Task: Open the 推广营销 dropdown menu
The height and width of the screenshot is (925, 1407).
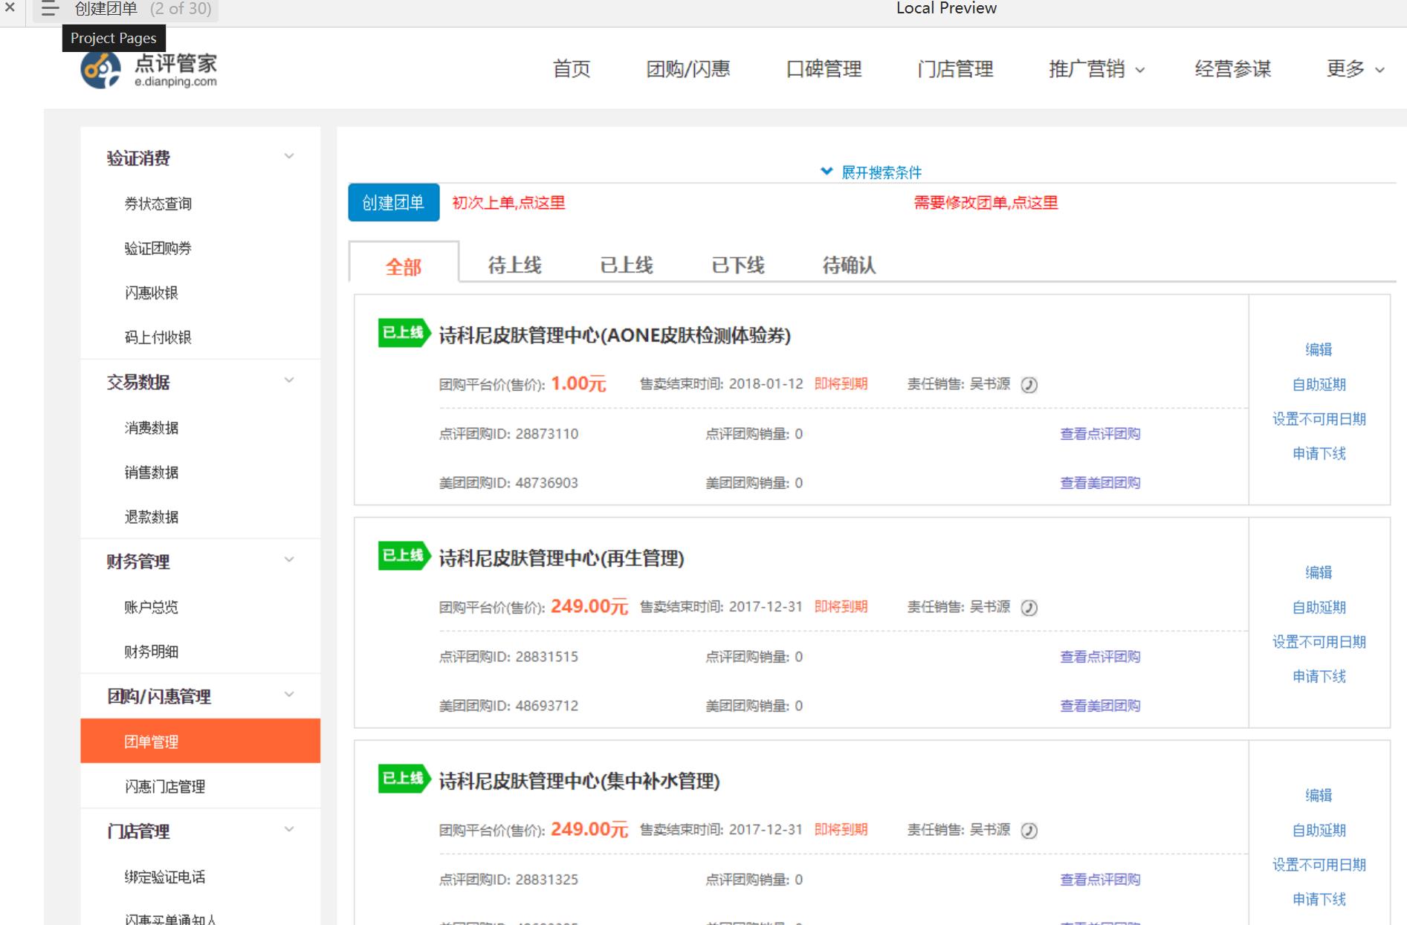Action: click(x=1096, y=69)
